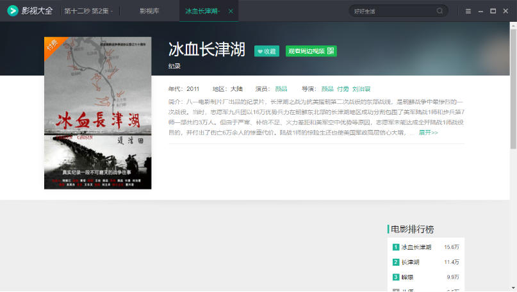Open director 刘治寰 link

point(361,89)
